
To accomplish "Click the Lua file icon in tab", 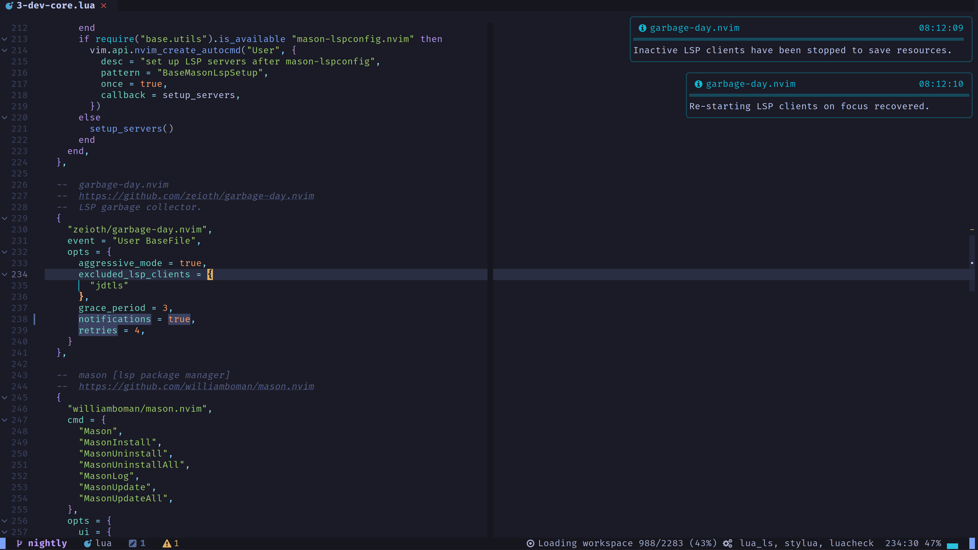I will pos(9,6).
